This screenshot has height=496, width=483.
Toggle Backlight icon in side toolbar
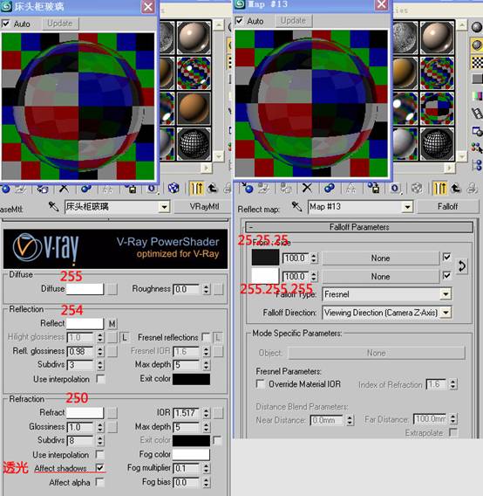(x=476, y=45)
